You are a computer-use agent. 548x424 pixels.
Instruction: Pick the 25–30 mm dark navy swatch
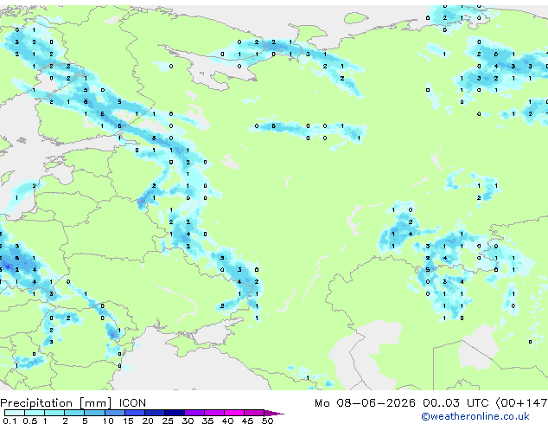(175, 413)
